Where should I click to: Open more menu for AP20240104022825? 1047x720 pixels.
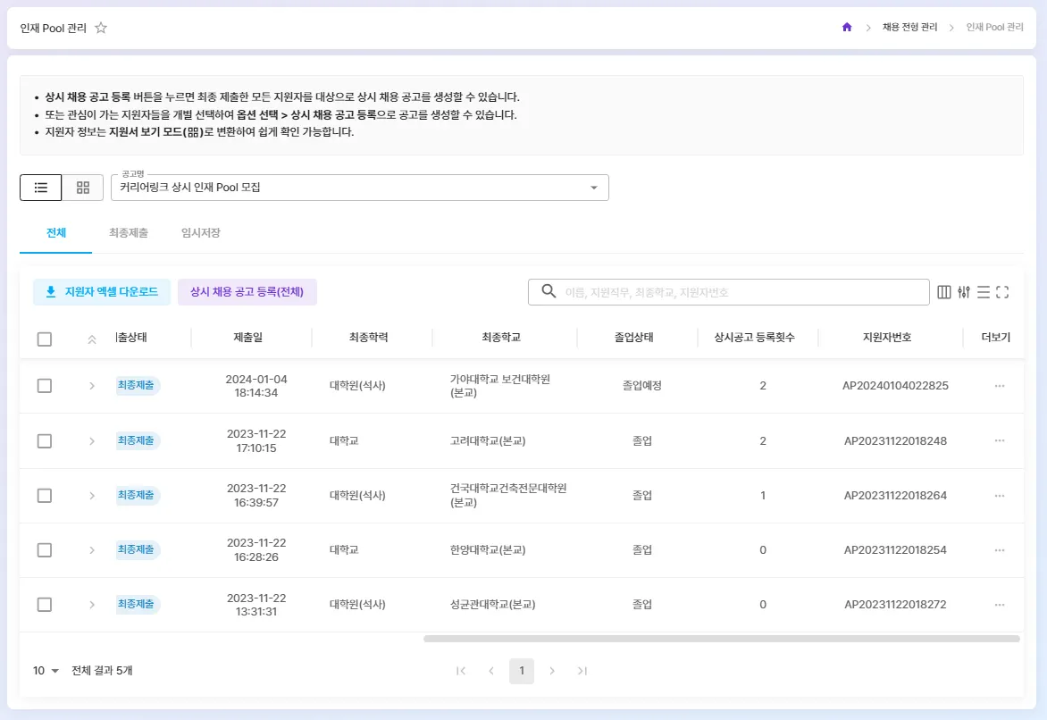(1000, 386)
